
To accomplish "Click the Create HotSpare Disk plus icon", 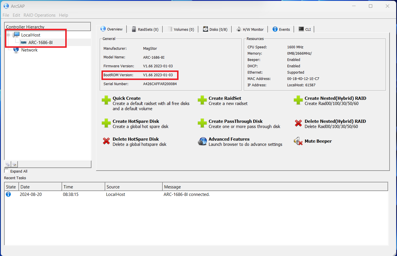I will coord(106,123).
